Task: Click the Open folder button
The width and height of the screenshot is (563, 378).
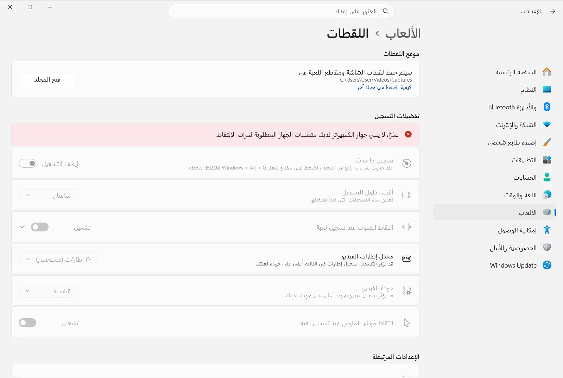Action: click(47, 79)
